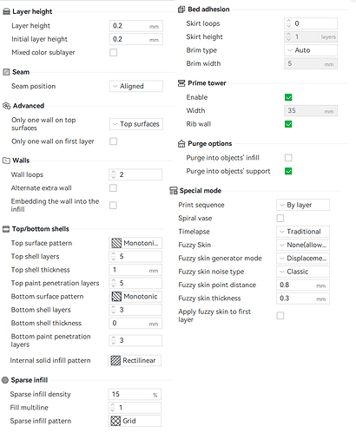Click the Walls section icon
Image resolution: width=356 pixels, height=433 pixels.
[6, 161]
